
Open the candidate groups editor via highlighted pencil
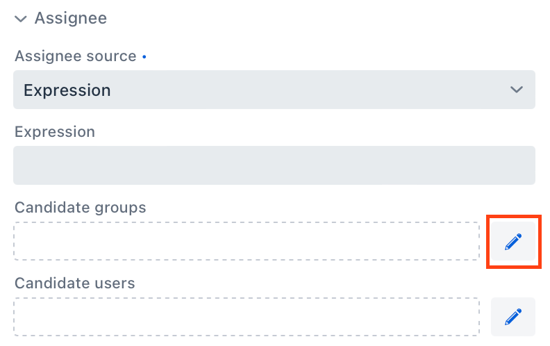pos(513,242)
